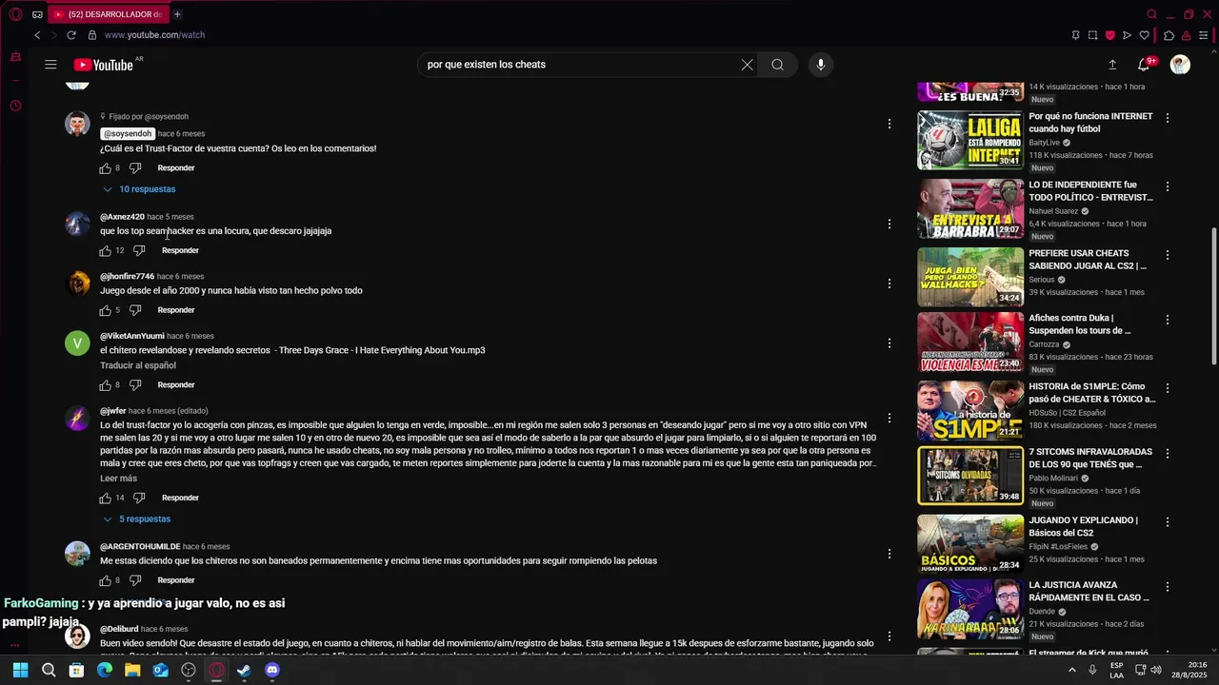Viewport: 1219px width, 685px height.
Task: Reply to the pinned @soysendoh comment
Action: [176, 168]
